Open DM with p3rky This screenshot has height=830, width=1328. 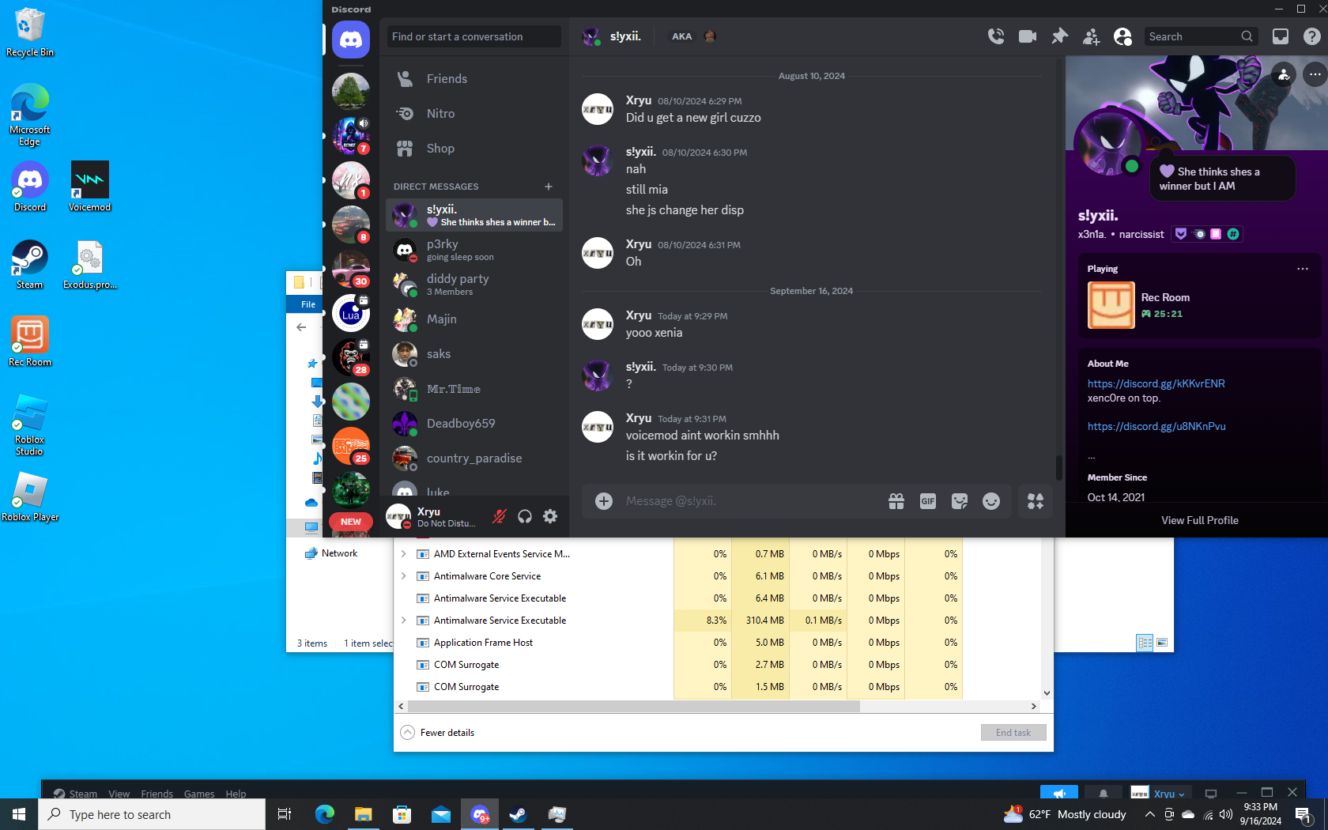[474, 250]
